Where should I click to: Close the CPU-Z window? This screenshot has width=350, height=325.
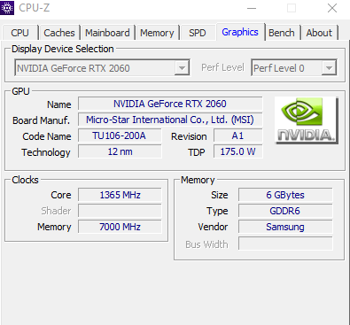pyautogui.click(x=332, y=8)
